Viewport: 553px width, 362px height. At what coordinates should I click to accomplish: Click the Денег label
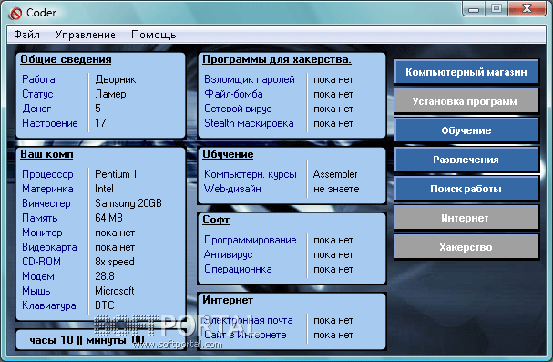coord(36,109)
